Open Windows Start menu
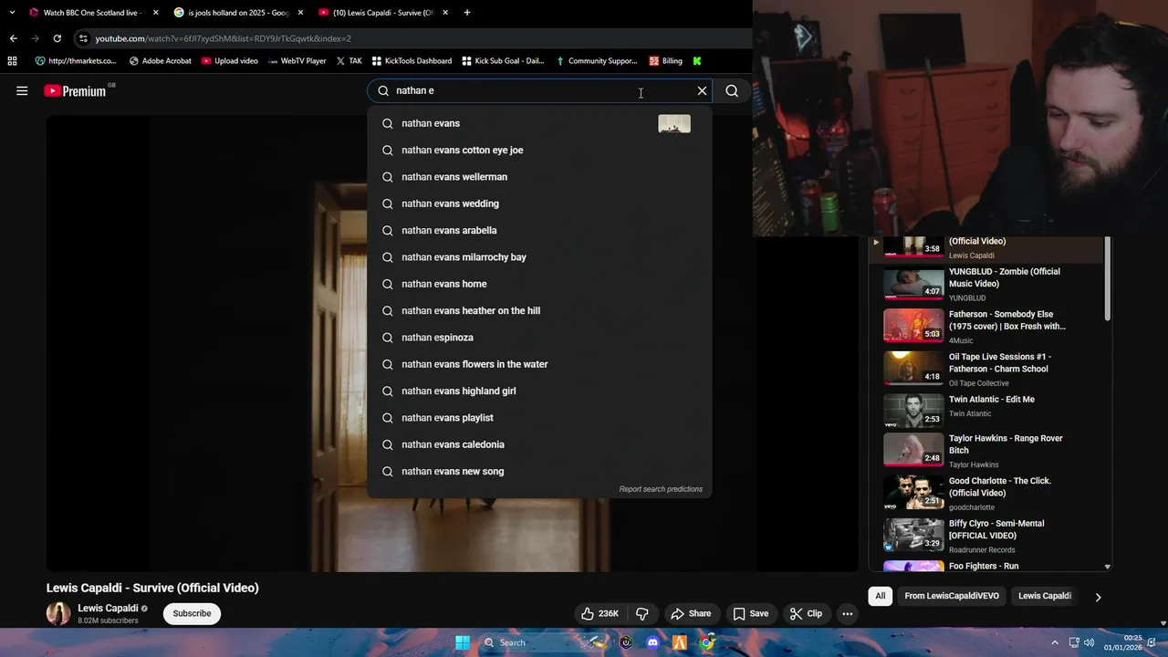 (x=463, y=642)
